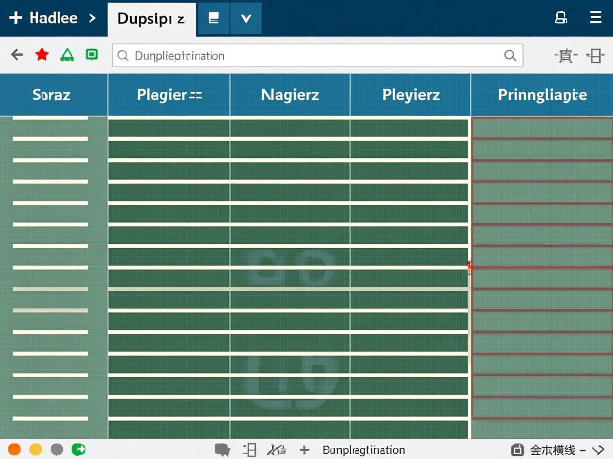This screenshot has width=613, height=459.
Task: Click the Hadlee new button
Action: click(44, 18)
